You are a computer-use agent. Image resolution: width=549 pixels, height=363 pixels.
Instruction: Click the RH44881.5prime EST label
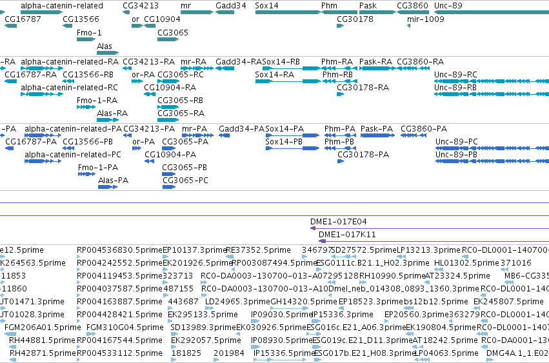pos(42,340)
